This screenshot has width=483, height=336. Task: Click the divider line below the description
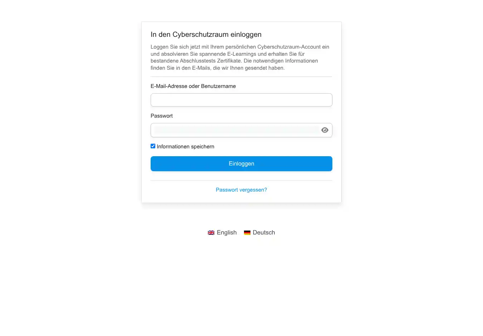coord(241,76)
